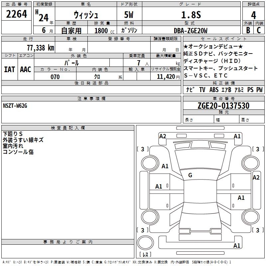Click the ★オークションデビュー★ sales point line
The height and width of the screenshot is (266, 266).
[213, 46]
